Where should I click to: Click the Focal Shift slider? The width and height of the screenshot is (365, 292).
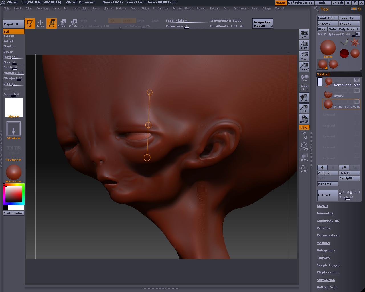coord(186,21)
